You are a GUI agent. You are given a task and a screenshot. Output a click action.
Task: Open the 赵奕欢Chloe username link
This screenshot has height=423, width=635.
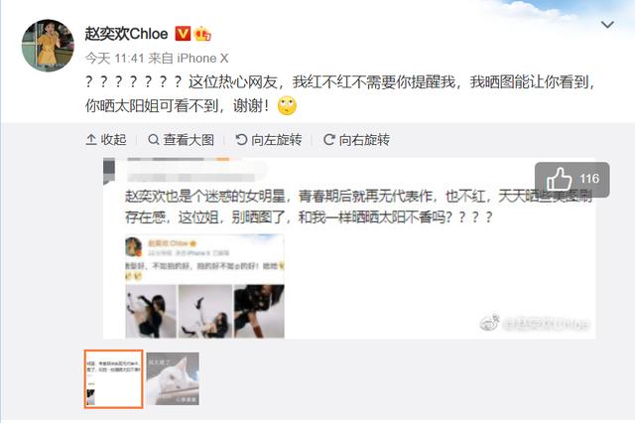pyautogui.click(x=126, y=34)
